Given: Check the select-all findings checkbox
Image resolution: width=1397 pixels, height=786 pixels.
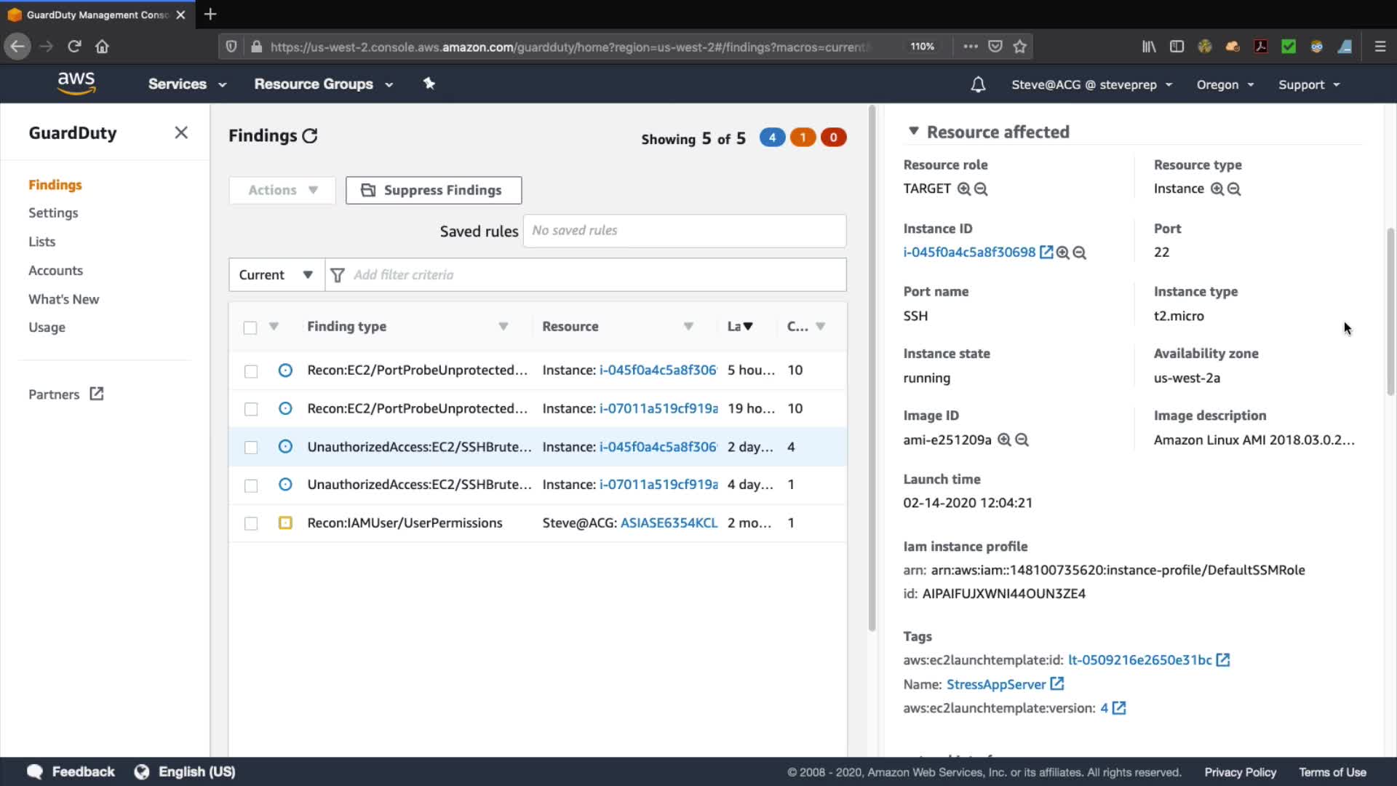Looking at the screenshot, I should (250, 327).
